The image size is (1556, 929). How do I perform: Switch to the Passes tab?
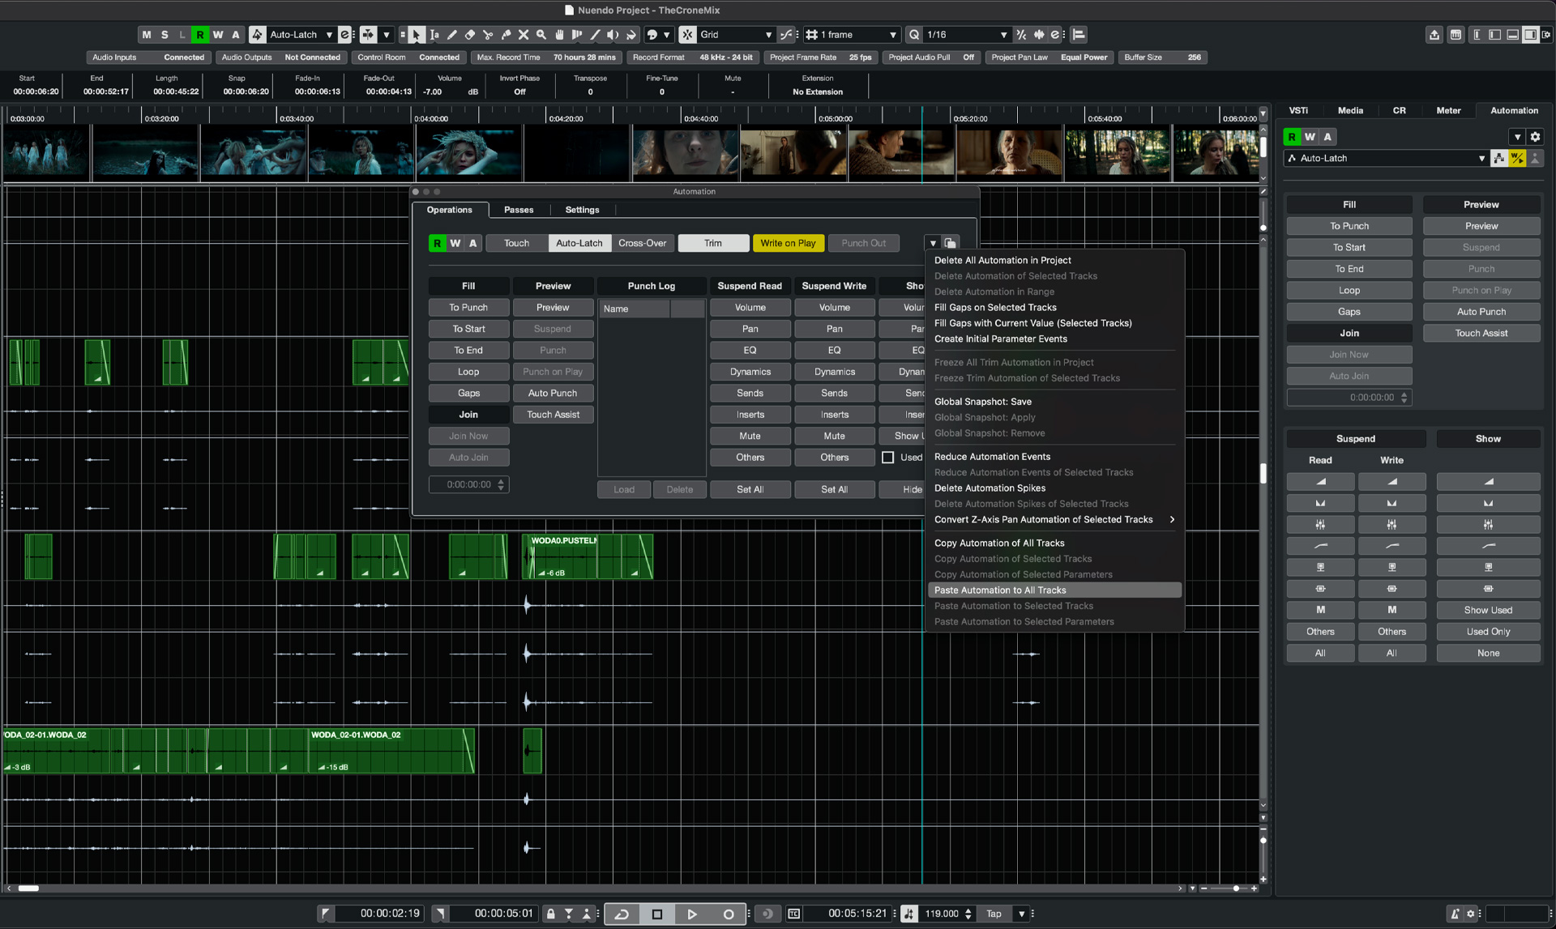(519, 210)
